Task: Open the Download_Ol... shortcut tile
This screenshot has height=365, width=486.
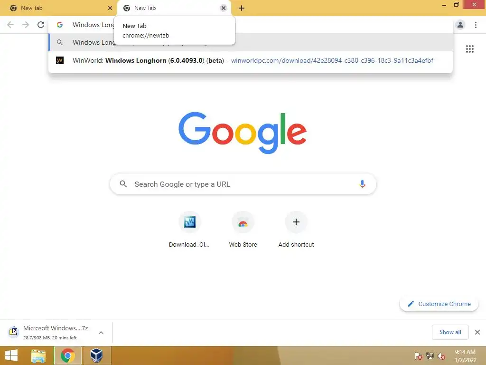Action: point(189,230)
